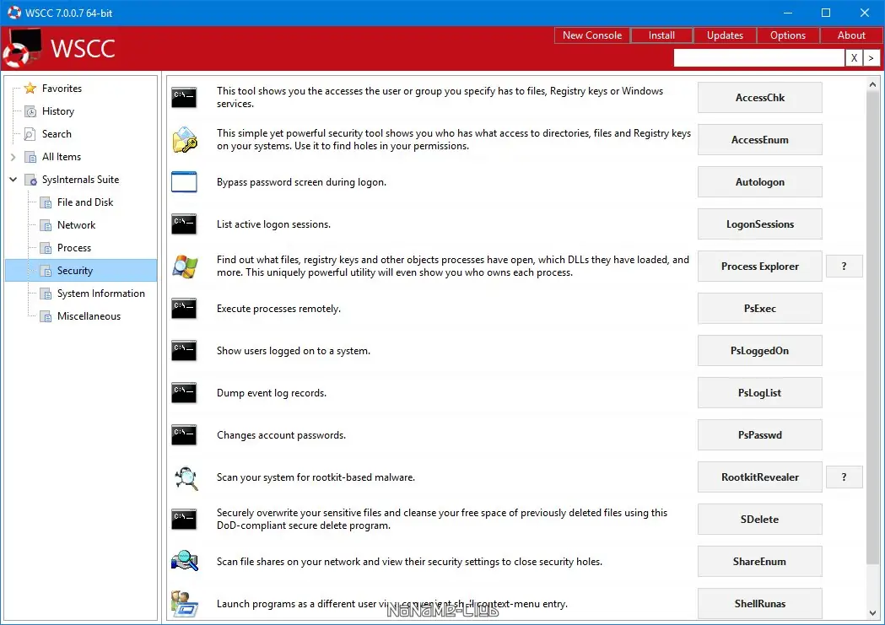Click the RootkitRevealer magnifying glass icon

(184, 477)
